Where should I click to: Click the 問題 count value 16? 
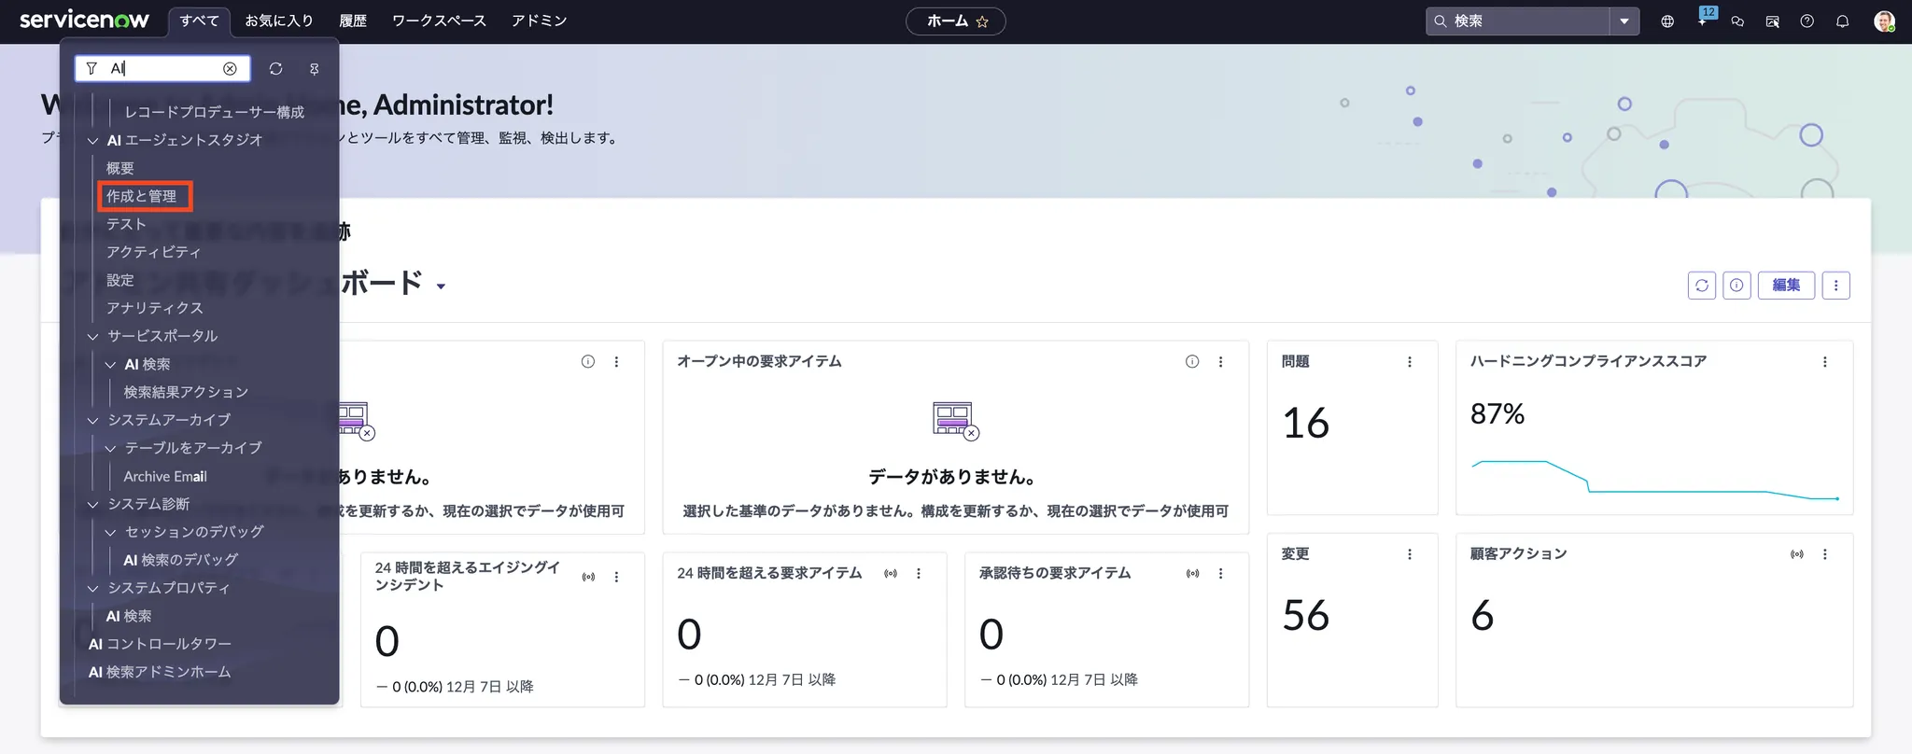tap(1305, 424)
